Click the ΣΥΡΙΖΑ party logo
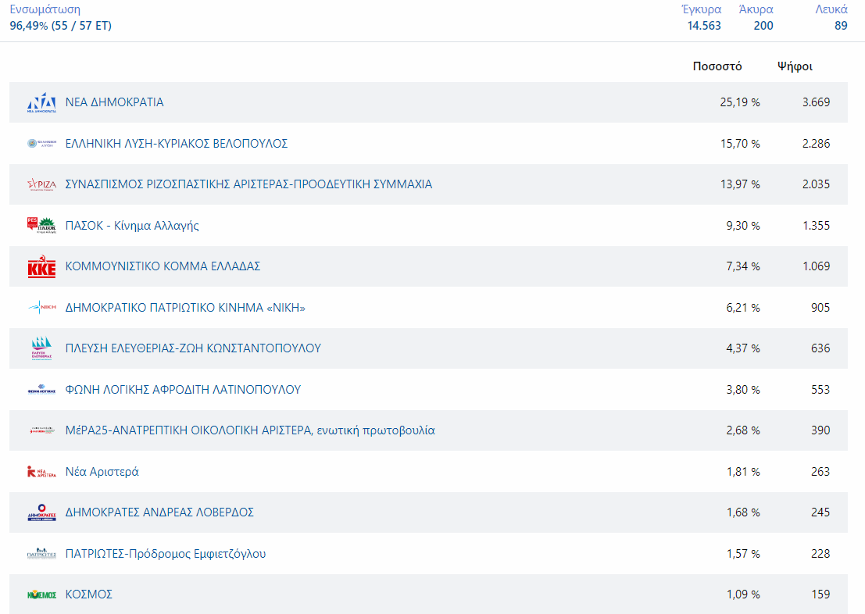865x614 pixels. (x=42, y=184)
